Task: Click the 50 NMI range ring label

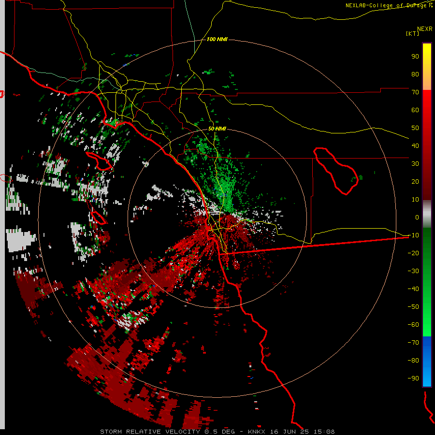Action: pos(217,129)
